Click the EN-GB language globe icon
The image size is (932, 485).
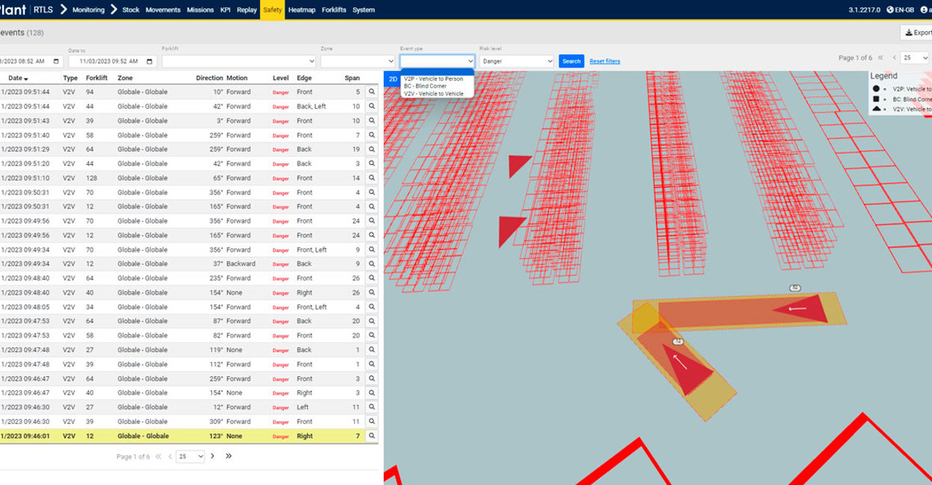[x=889, y=10]
